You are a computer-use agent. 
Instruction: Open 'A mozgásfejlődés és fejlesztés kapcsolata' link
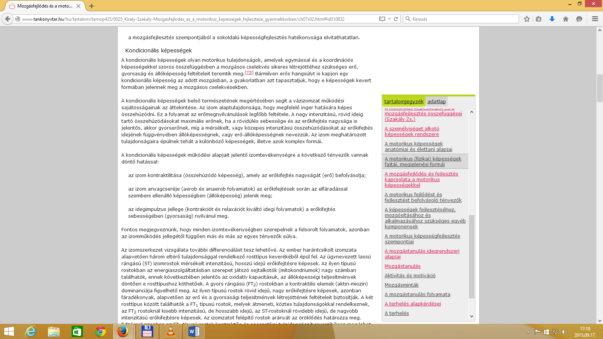[x=421, y=179]
